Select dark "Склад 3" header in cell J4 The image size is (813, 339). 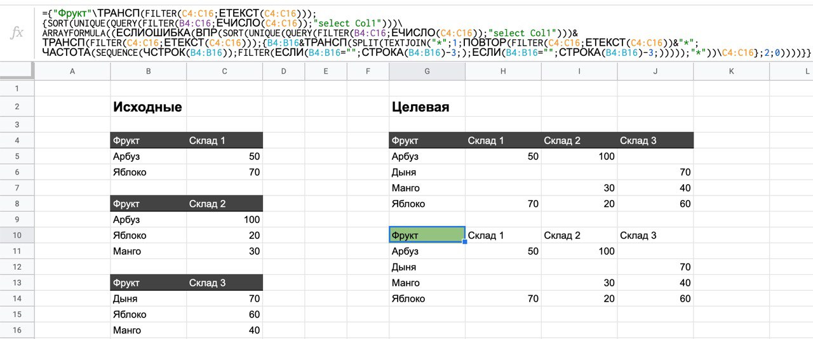[655, 140]
